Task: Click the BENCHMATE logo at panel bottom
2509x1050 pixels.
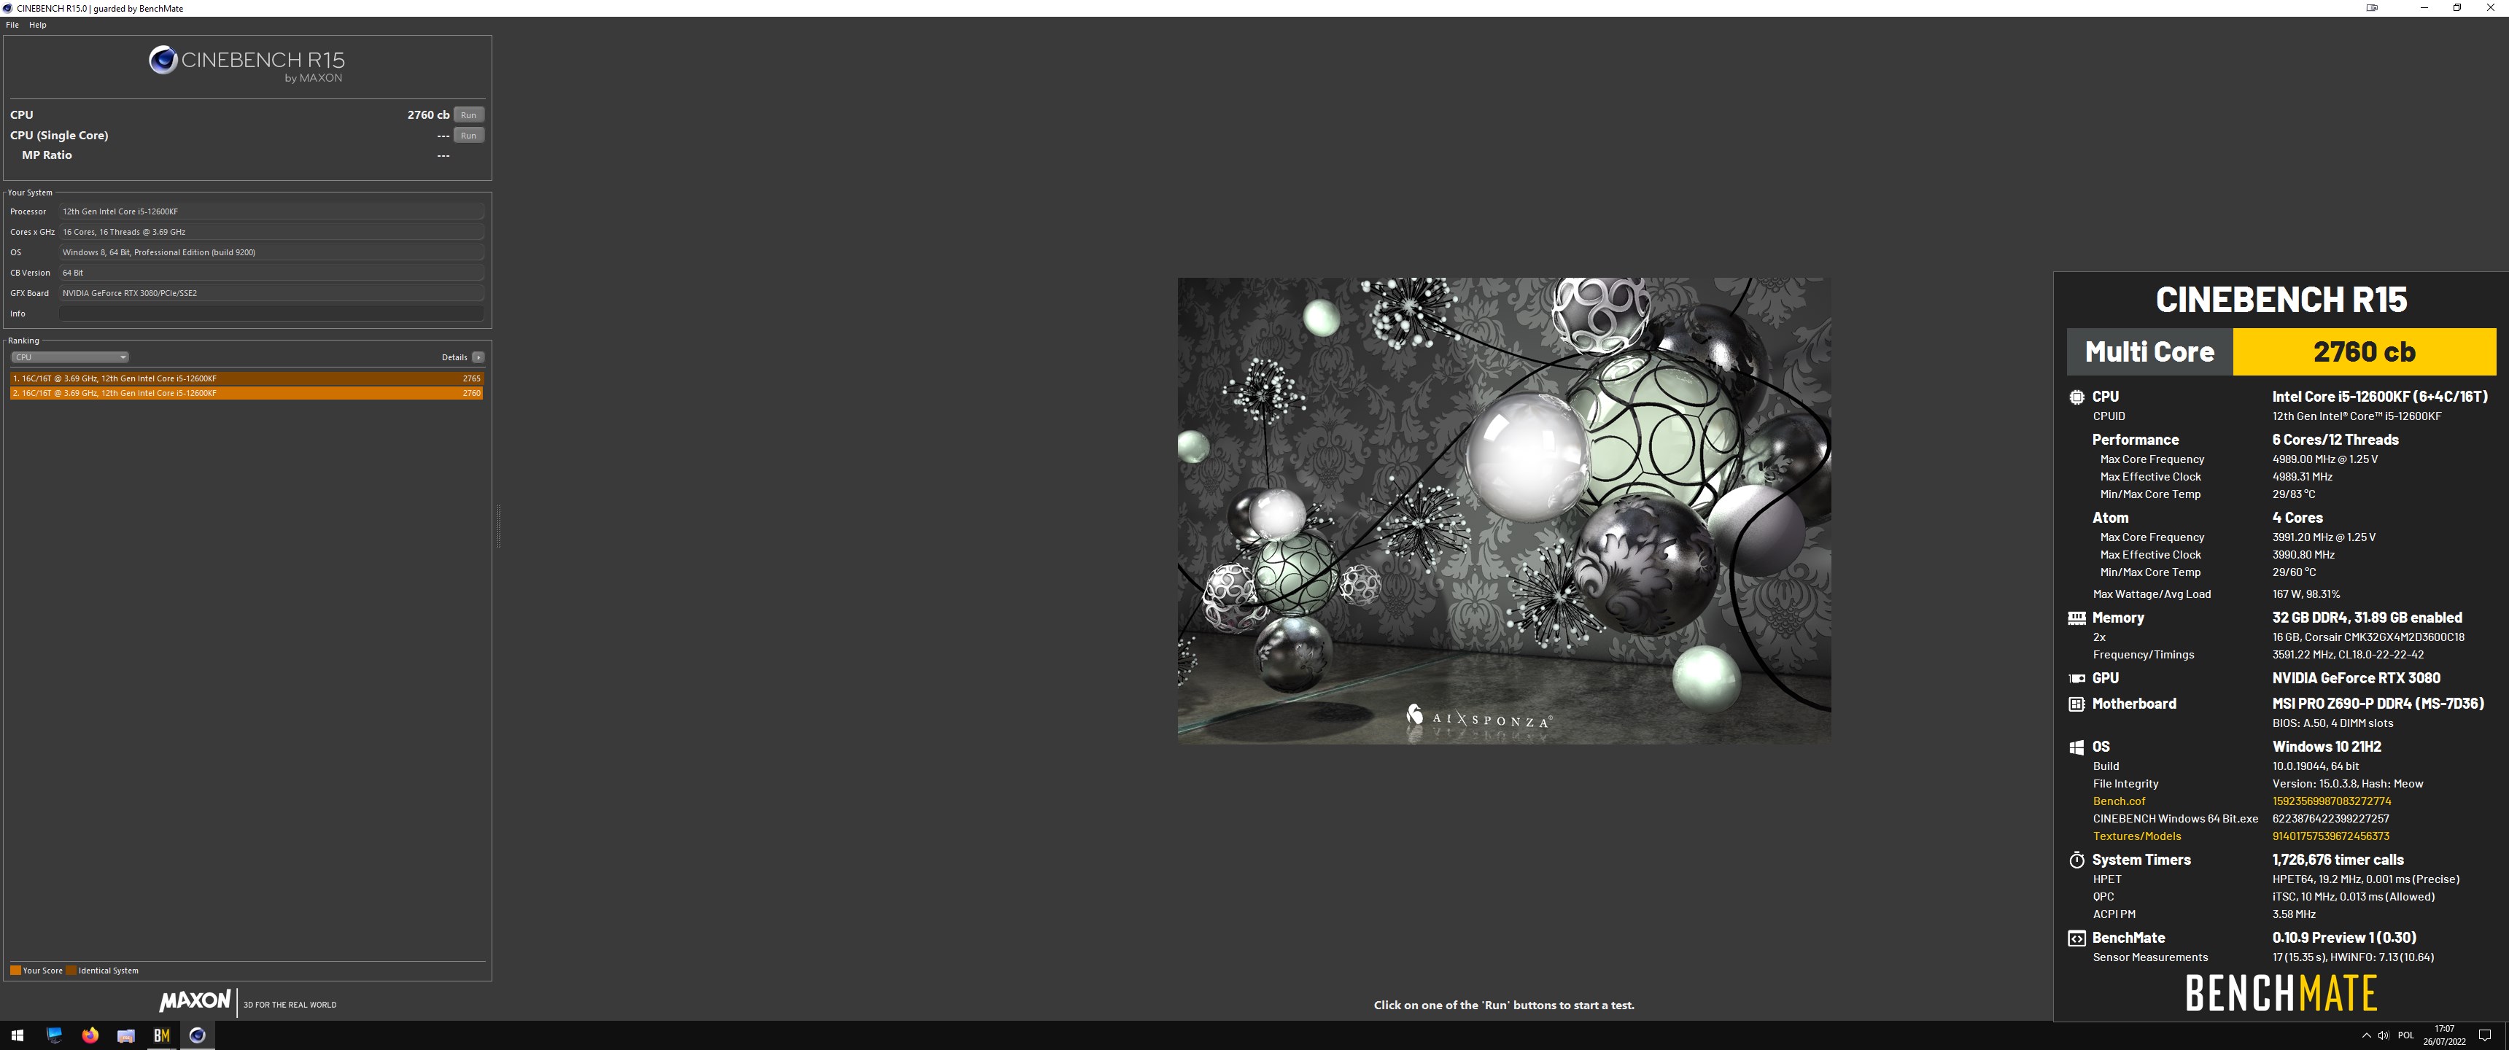Action: [2281, 995]
